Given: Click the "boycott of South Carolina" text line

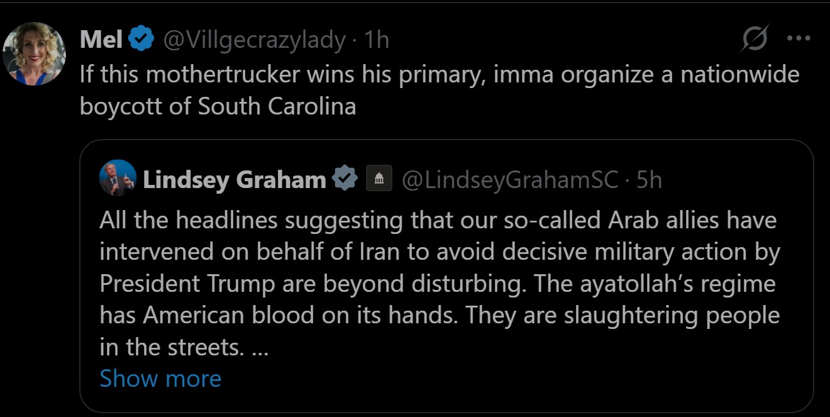Looking at the screenshot, I should coord(218,106).
